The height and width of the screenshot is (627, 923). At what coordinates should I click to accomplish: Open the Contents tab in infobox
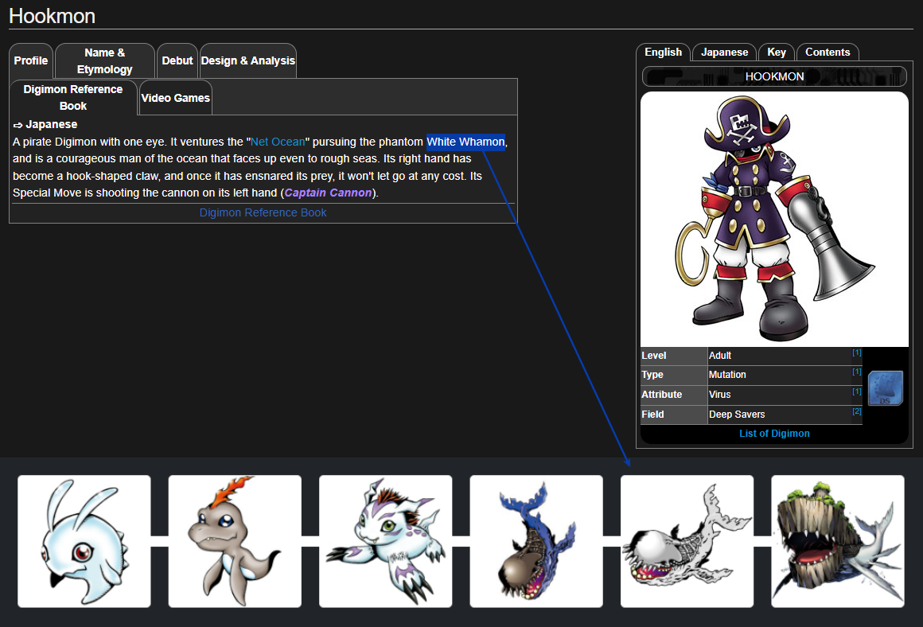[828, 53]
